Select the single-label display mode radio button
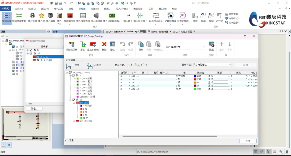Screen dimensions: 291x156 (138, 66)
